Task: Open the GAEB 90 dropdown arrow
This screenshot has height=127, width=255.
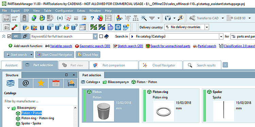Action: (x=250, y=18)
